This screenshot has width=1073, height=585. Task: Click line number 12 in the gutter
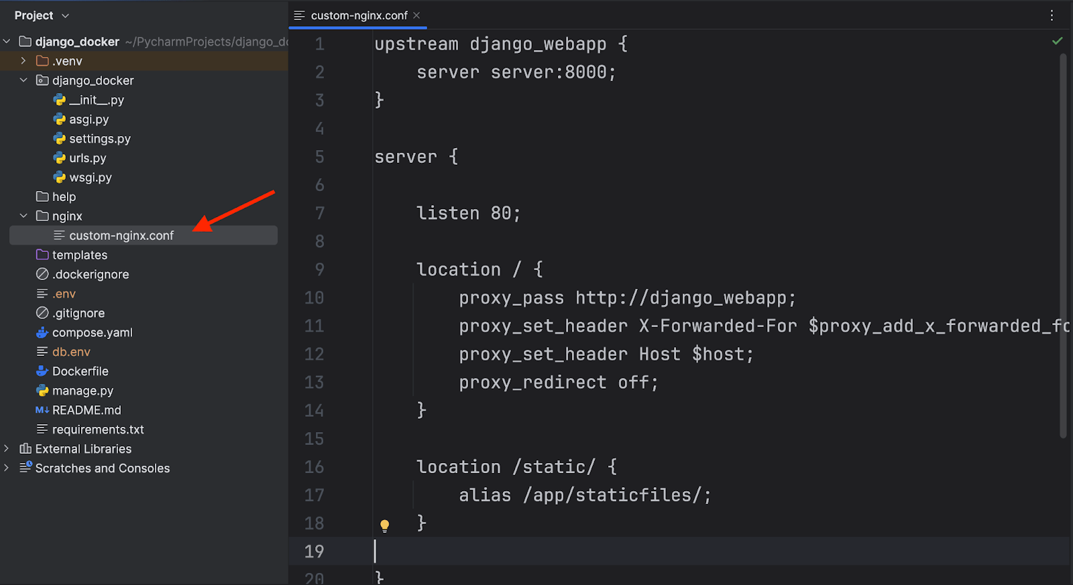point(314,354)
